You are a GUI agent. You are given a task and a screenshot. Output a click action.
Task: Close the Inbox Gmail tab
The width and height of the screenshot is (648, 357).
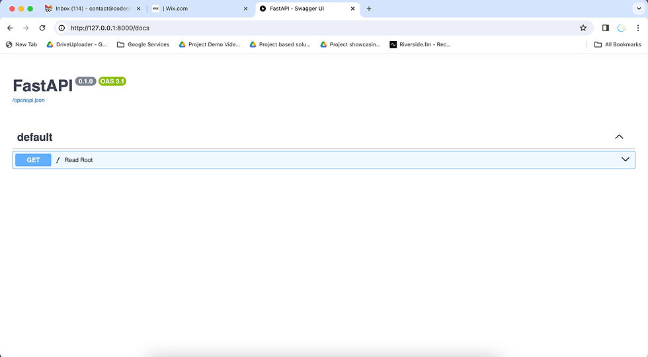coord(138,8)
